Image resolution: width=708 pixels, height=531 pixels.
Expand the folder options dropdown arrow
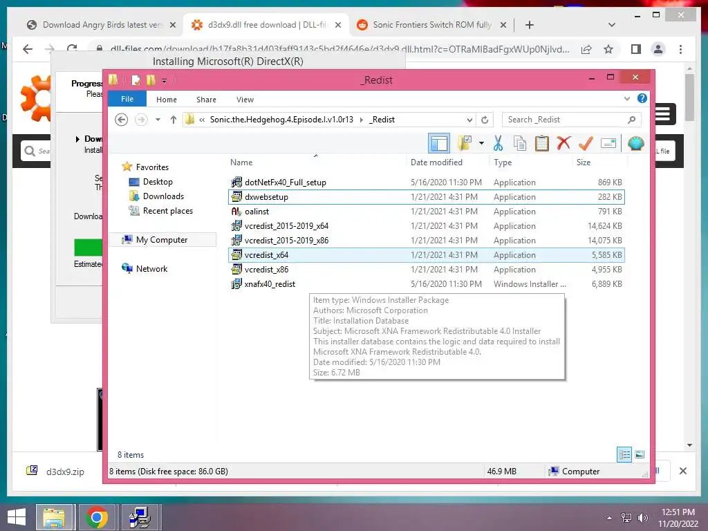click(481, 144)
